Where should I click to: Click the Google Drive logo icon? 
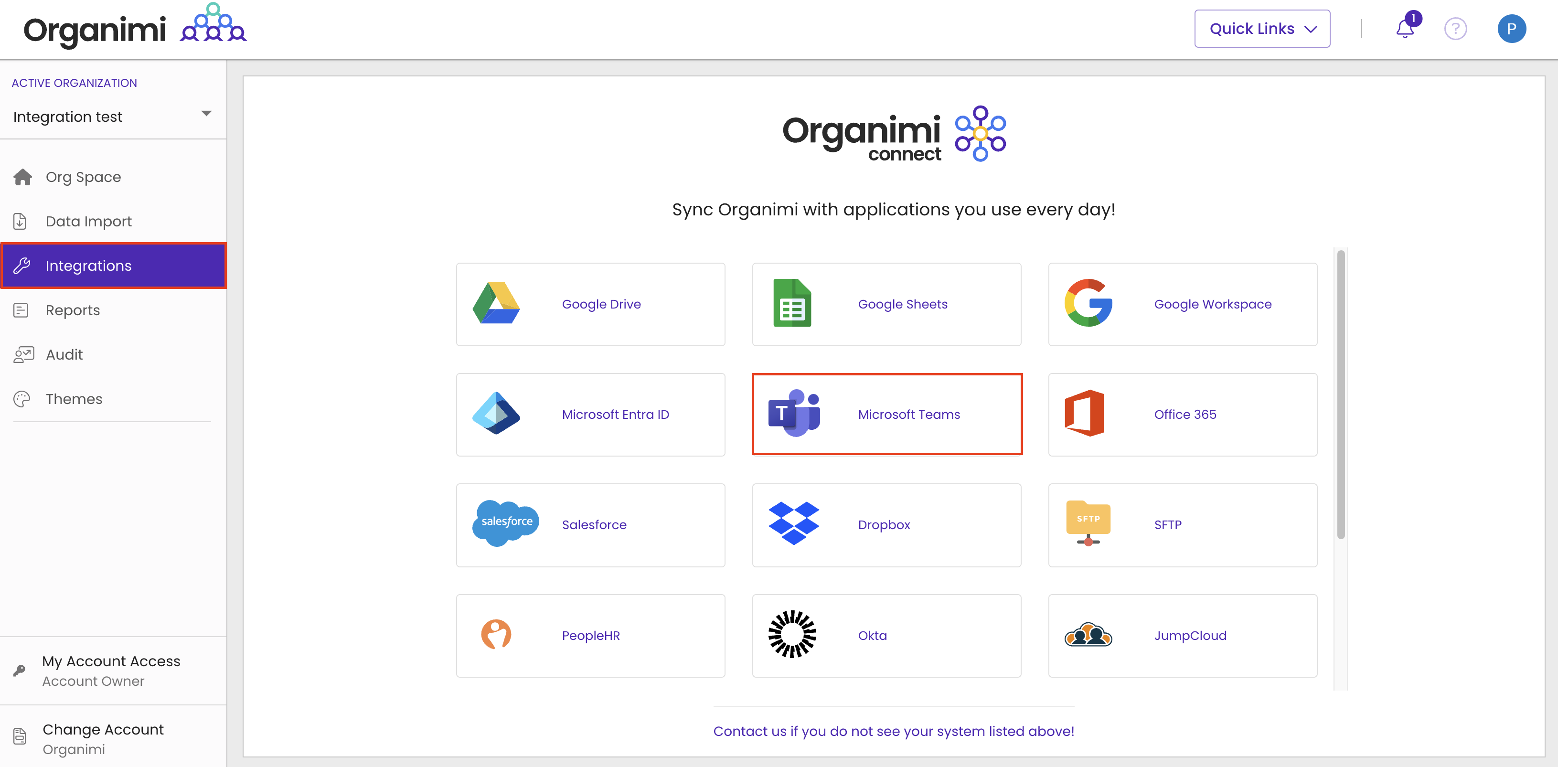pos(495,304)
